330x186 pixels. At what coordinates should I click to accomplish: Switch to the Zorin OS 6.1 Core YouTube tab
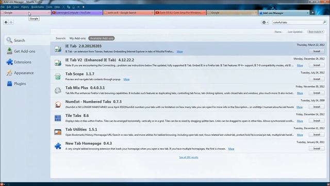coord(180,12)
